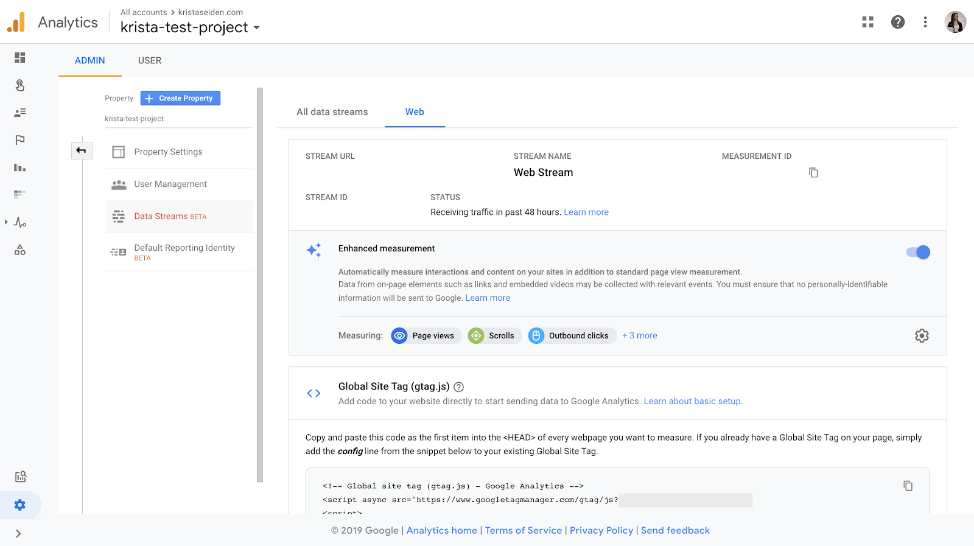Open the Google apps grid icon
This screenshot has width=974, height=546.
tap(868, 22)
